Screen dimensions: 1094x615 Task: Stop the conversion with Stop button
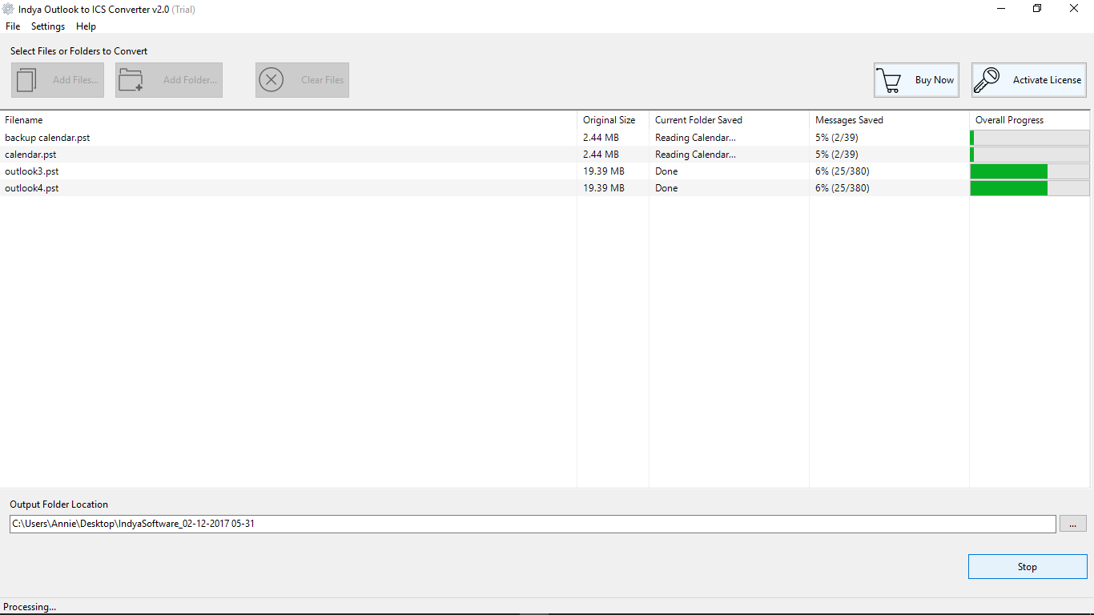point(1028,566)
